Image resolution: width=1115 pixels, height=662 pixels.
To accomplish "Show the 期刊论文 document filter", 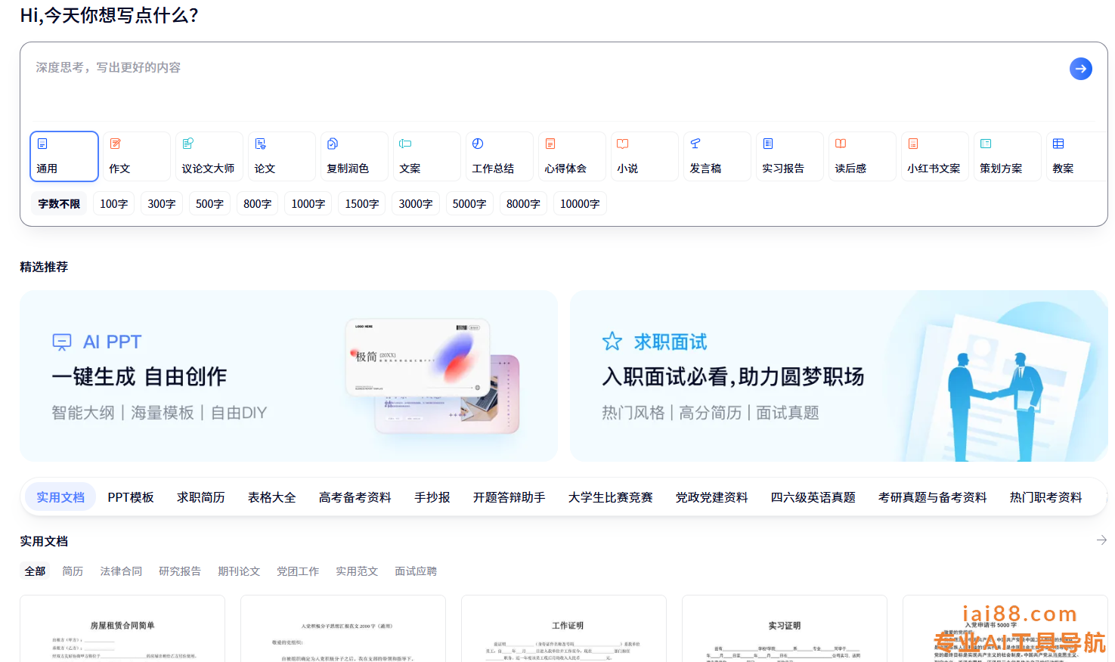I will pyautogui.click(x=239, y=571).
